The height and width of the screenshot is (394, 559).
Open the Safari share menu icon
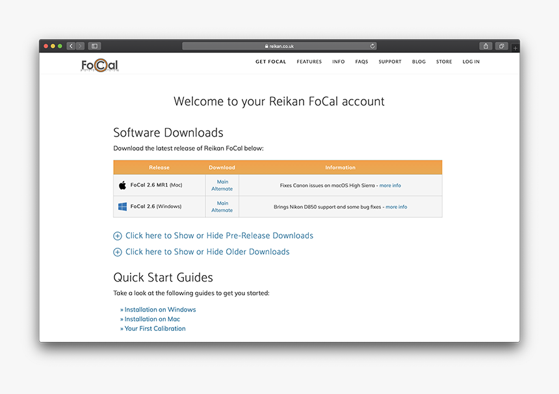pyautogui.click(x=486, y=46)
